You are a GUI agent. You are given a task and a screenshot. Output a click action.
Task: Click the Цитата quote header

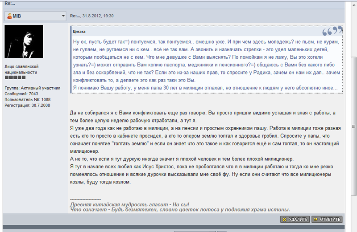click(79, 31)
